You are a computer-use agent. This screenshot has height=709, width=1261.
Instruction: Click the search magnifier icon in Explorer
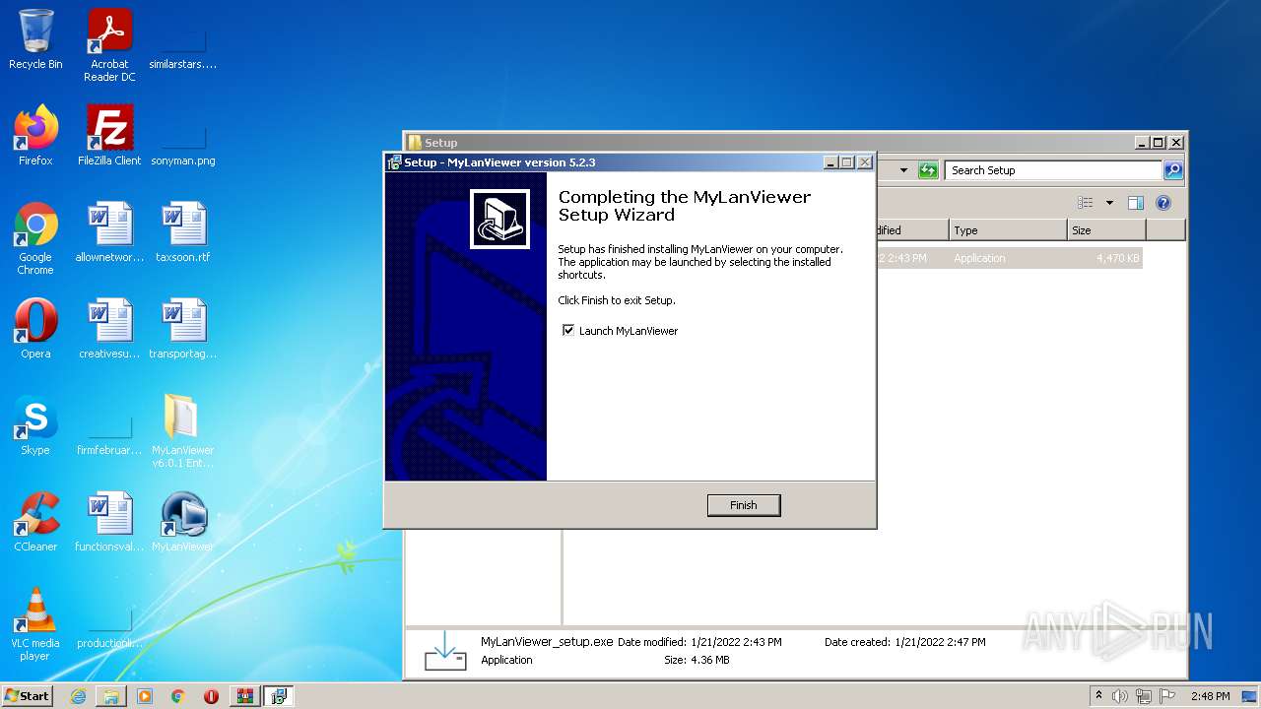point(1172,170)
